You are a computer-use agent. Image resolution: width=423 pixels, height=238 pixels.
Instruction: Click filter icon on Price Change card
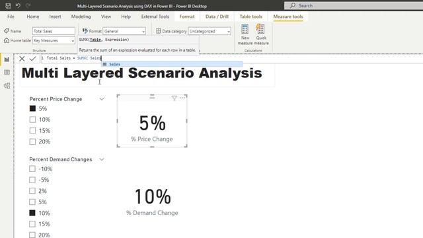pyautogui.click(x=174, y=99)
